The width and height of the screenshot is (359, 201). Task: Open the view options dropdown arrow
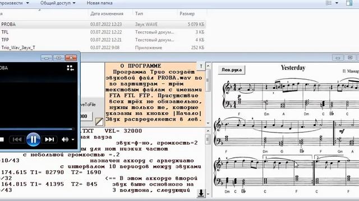337,3
